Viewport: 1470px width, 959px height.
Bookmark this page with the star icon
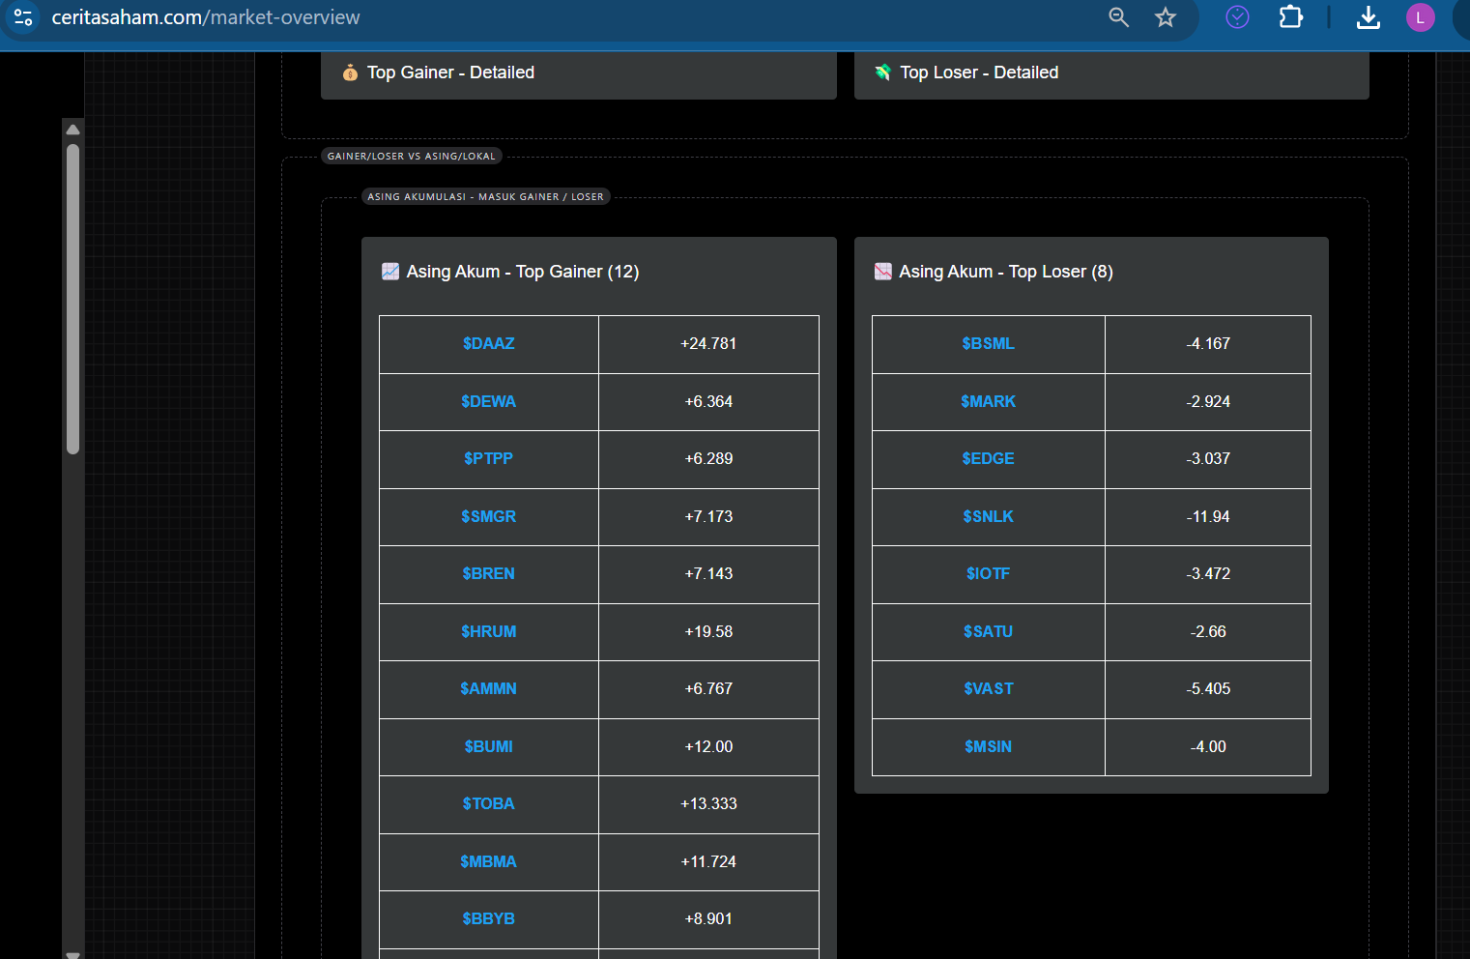point(1166,17)
